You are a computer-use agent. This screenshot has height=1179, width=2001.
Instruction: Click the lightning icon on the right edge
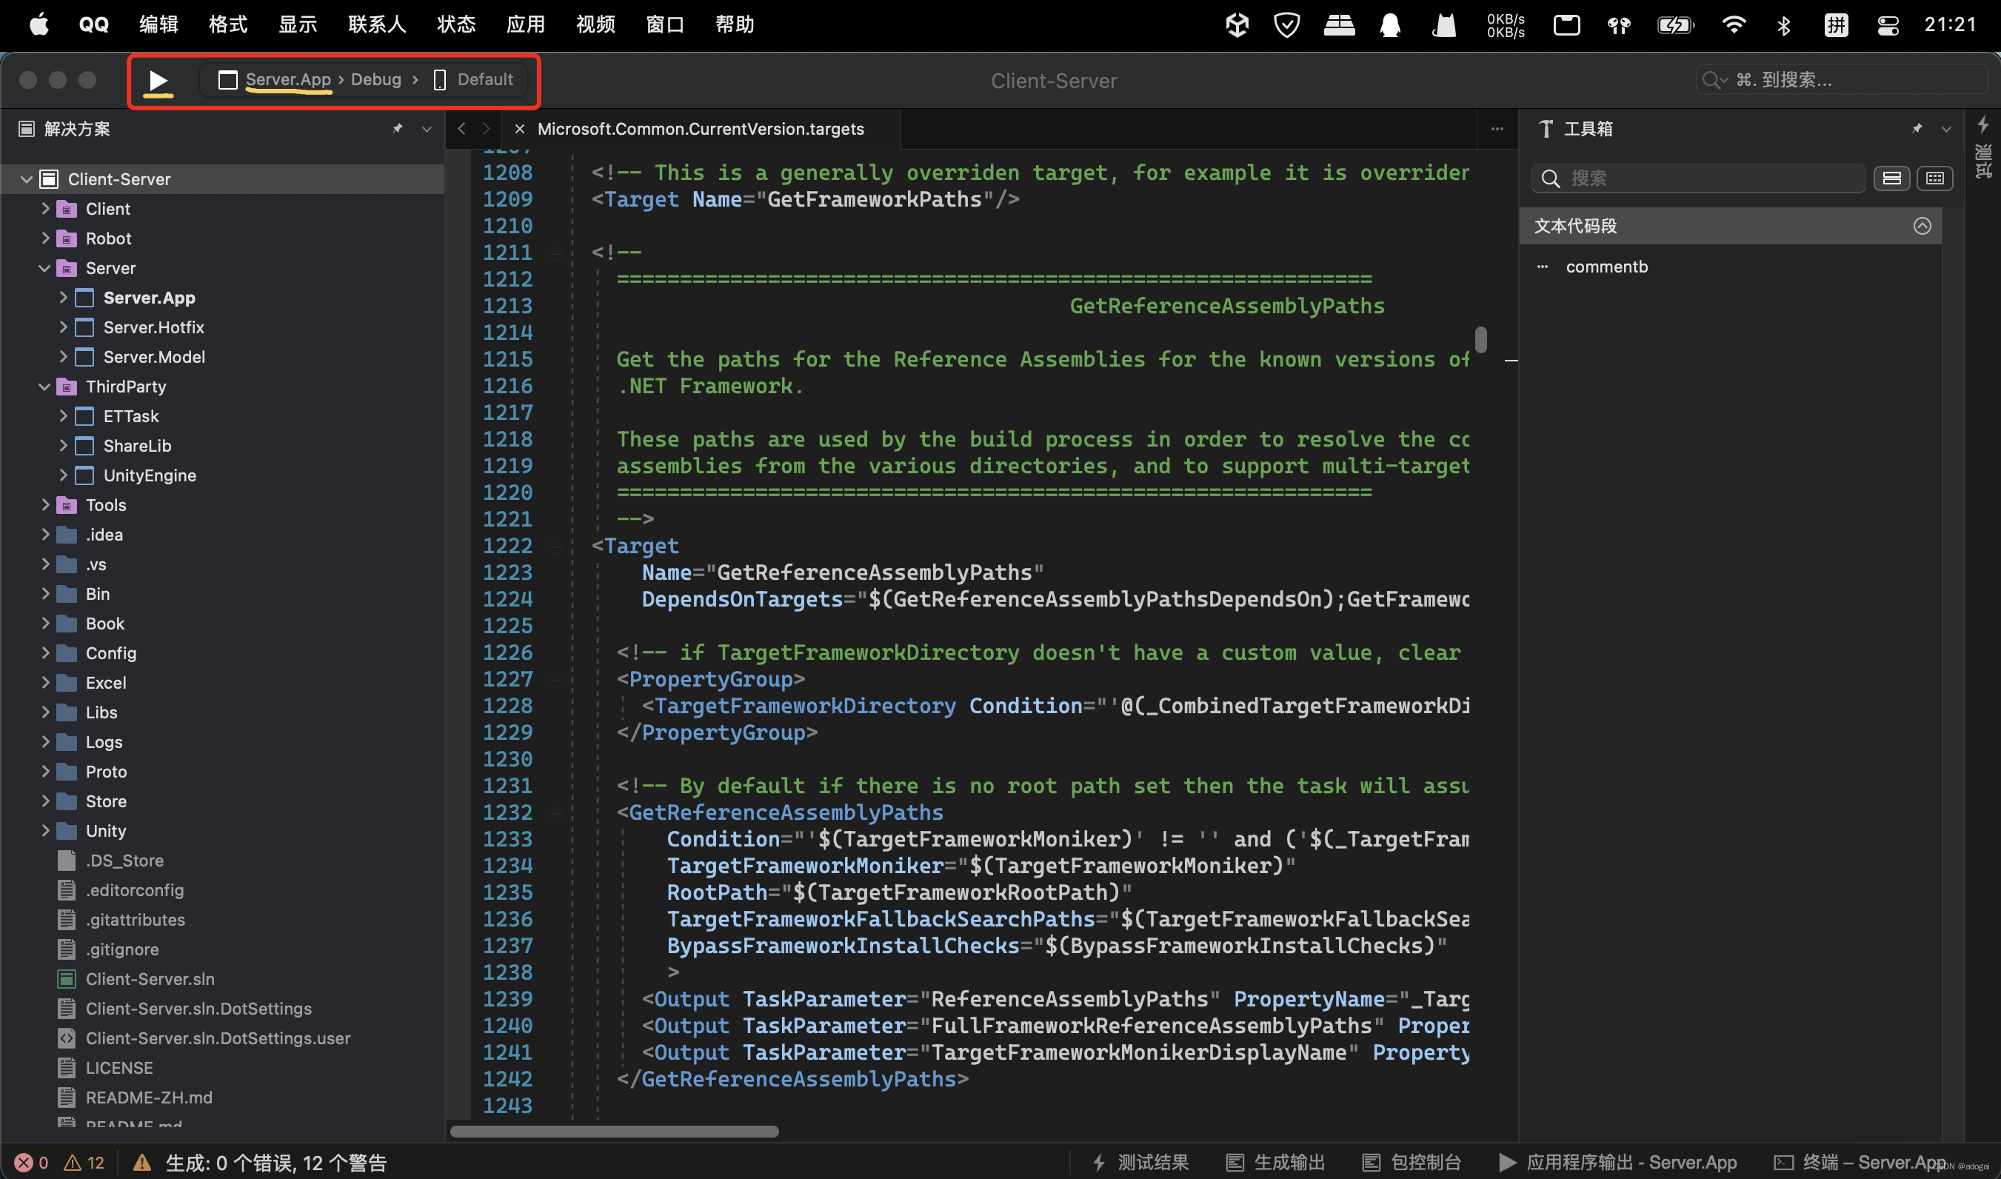(x=1984, y=124)
